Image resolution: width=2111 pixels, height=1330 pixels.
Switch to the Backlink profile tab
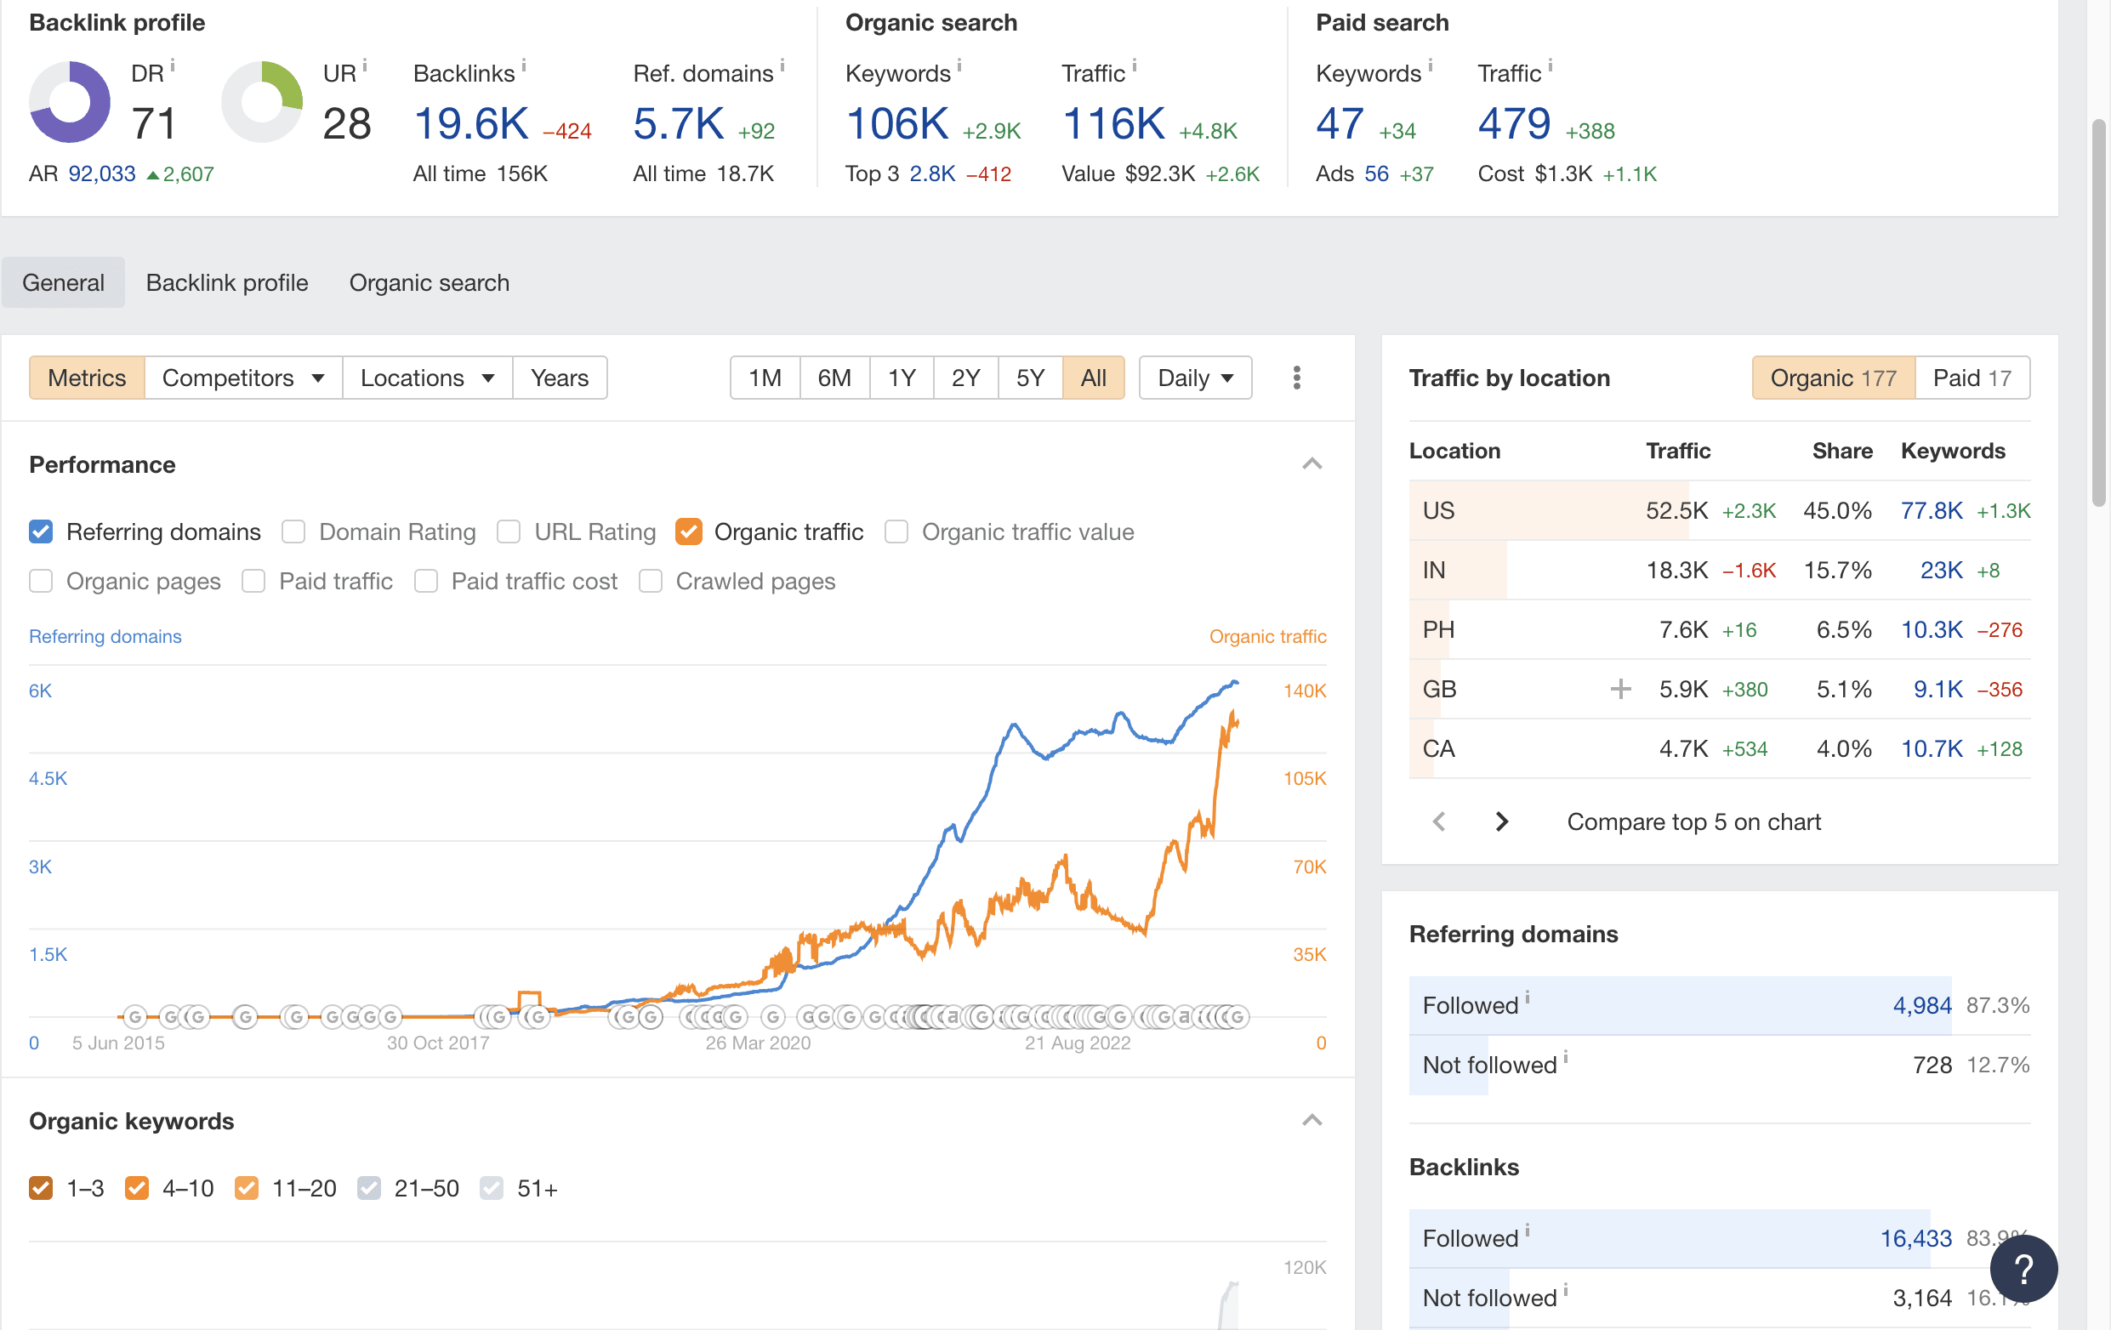click(x=227, y=282)
